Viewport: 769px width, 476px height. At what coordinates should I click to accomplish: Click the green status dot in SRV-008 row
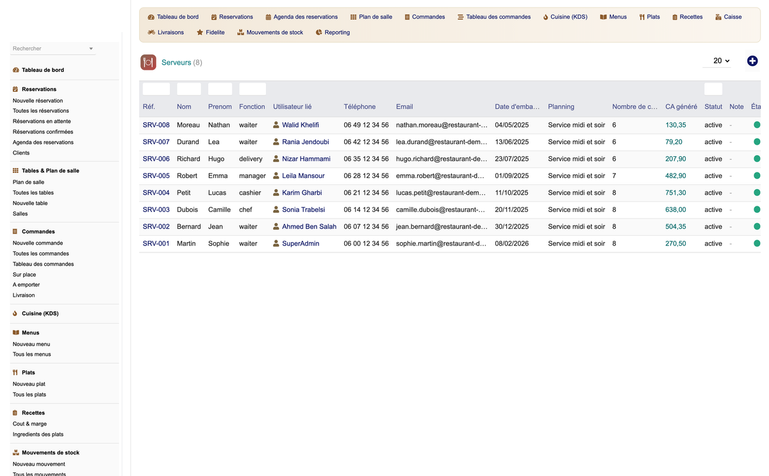pyautogui.click(x=757, y=125)
